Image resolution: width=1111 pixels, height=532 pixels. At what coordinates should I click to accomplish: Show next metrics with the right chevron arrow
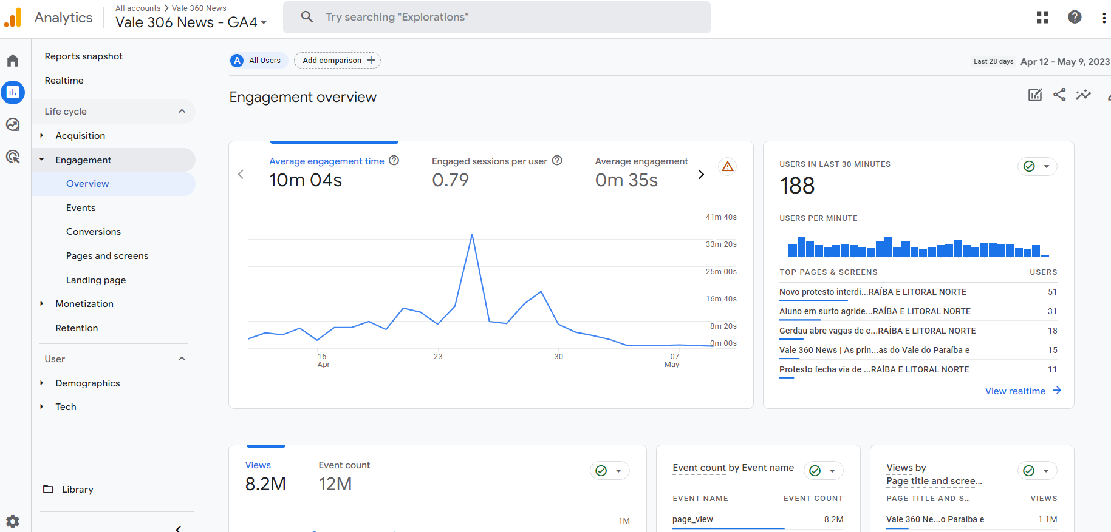coord(701,175)
